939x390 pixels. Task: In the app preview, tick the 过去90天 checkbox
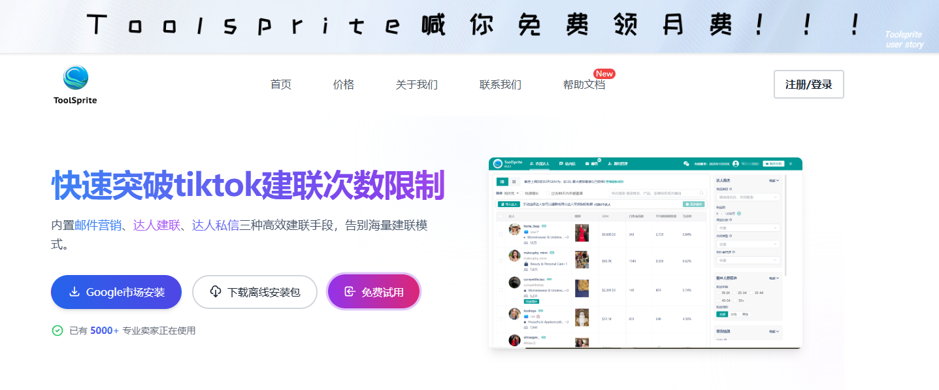click(548, 193)
